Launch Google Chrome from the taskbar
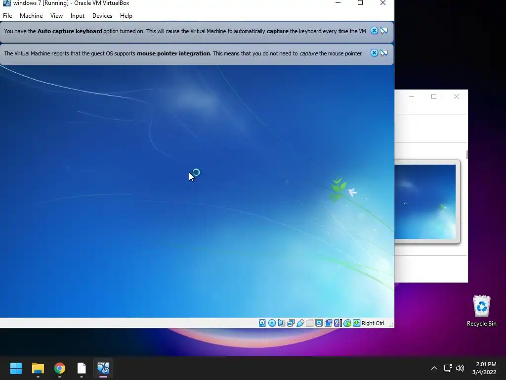506x380 pixels. tap(60, 368)
